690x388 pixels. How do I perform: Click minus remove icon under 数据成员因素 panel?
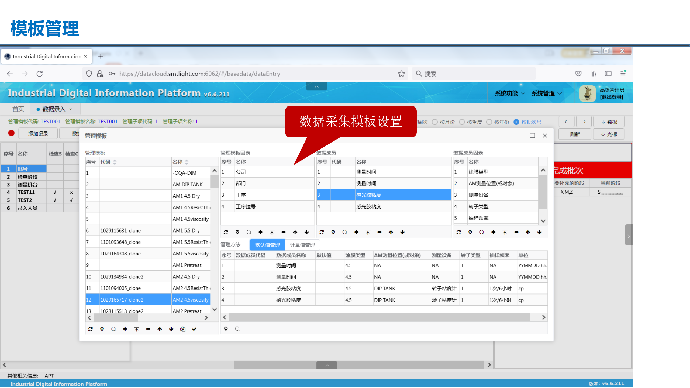point(516,232)
